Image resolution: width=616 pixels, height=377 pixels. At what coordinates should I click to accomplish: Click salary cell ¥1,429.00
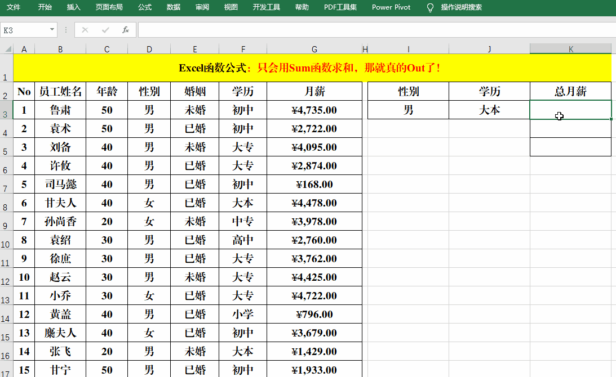coord(314,351)
